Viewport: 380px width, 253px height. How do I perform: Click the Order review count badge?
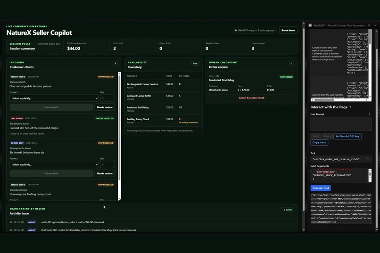(291, 64)
